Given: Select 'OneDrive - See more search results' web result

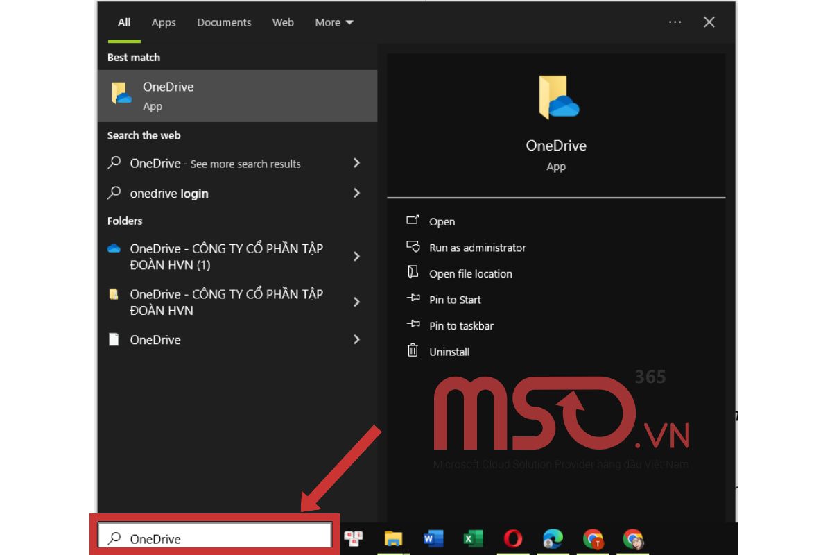Looking at the screenshot, I should point(238,163).
